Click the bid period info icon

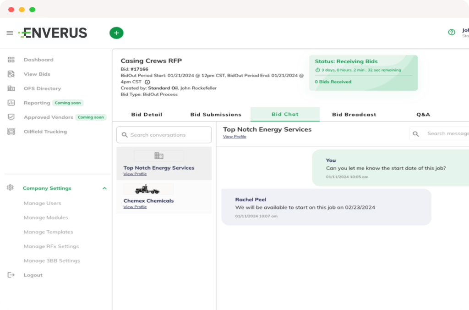click(147, 82)
